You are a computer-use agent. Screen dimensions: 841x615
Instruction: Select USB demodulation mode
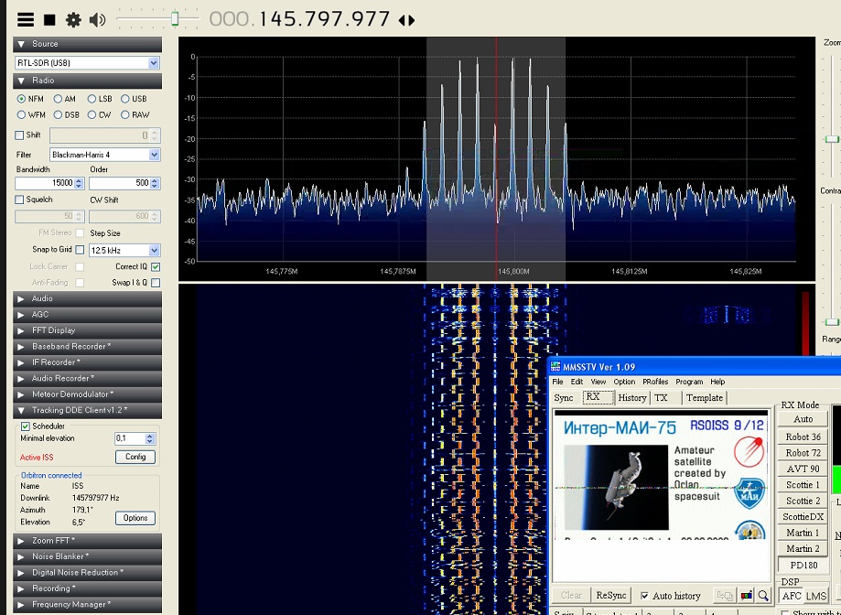pos(125,99)
